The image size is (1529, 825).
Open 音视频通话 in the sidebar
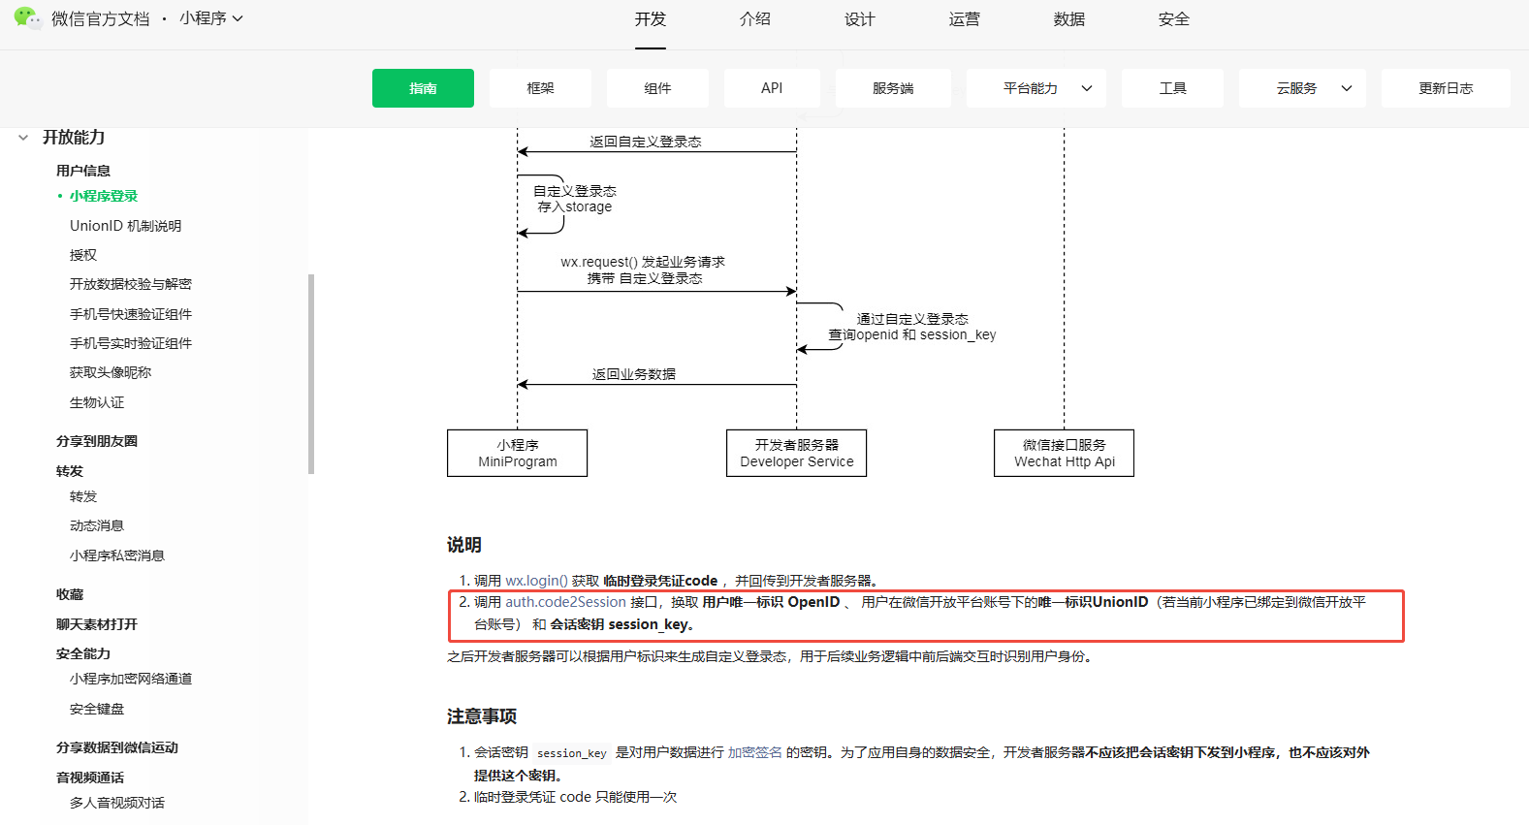(x=90, y=777)
